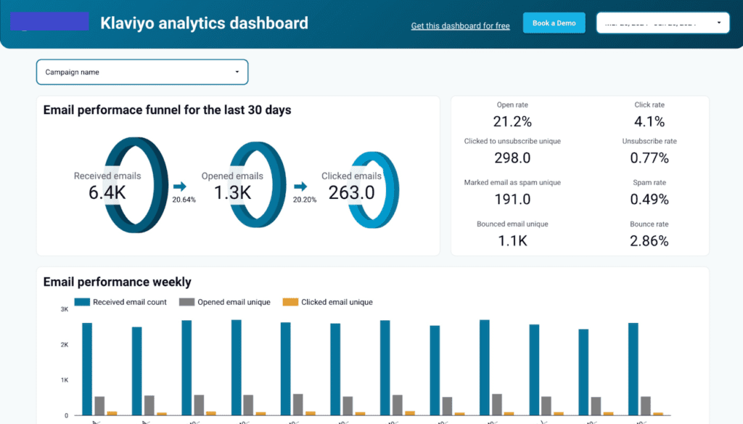Open the Campaign name dropdown
This screenshot has height=424, width=743.
coord(141,72)
